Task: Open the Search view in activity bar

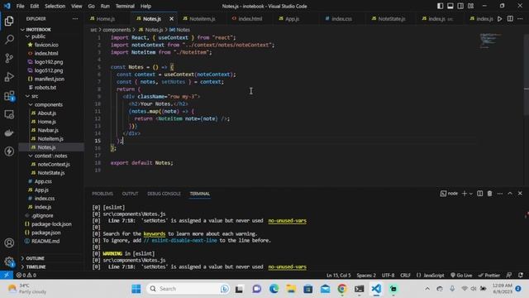Action: point(9,40)
